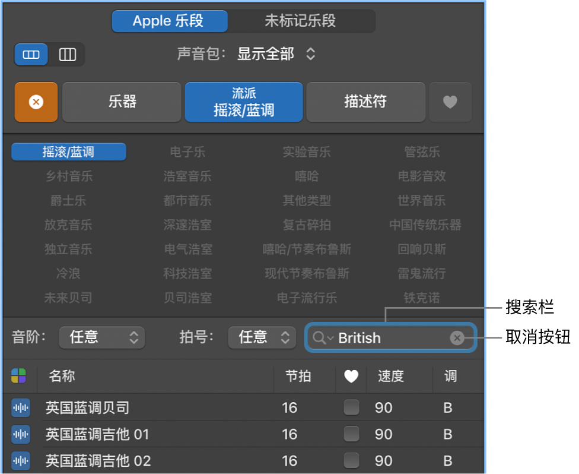Open the 声音包 显示全部 popup menu
This screenshot has width=579, height=474.
pyautogui.click(x=276, y=54)
